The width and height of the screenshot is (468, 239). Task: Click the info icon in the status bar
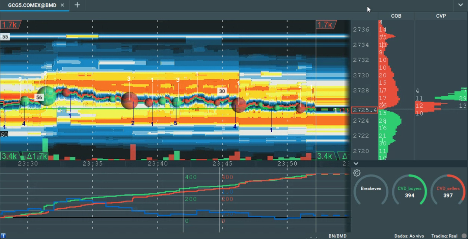[x=3, y=236]
